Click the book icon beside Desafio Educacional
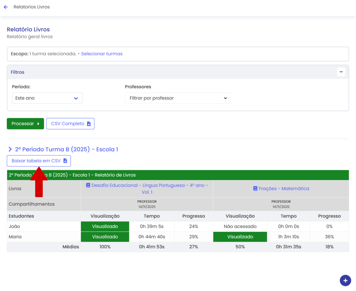This screenshot has width=356, height=291. pyautogui.click(x=88, y=185)
